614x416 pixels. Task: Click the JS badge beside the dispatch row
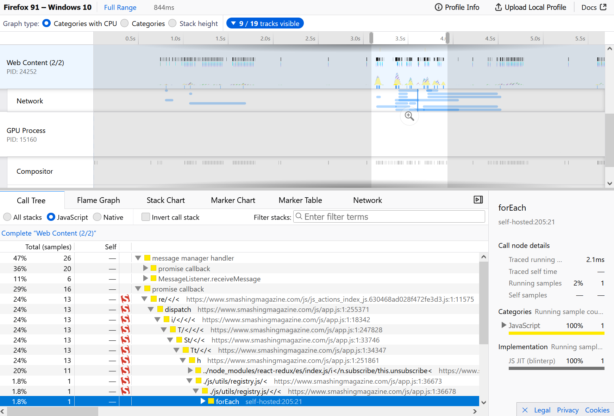click(x=125, y=309)
